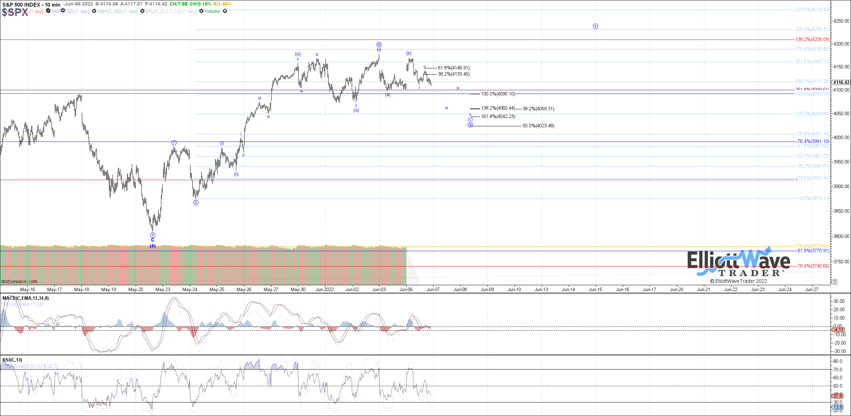This screenshot has width=851, height=416.
Task: Click the RSI(C,13) study label
Action: tap(12, 360)
